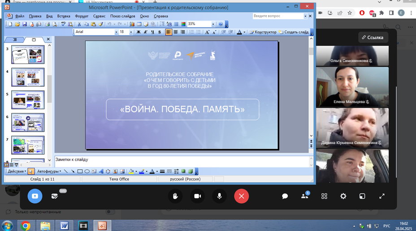The image size is (416, 231).
Task: Set center text alignment
Action: 176,32
